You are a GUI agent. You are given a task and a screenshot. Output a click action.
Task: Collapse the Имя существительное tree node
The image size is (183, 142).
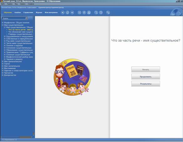(x=3, y=25)
